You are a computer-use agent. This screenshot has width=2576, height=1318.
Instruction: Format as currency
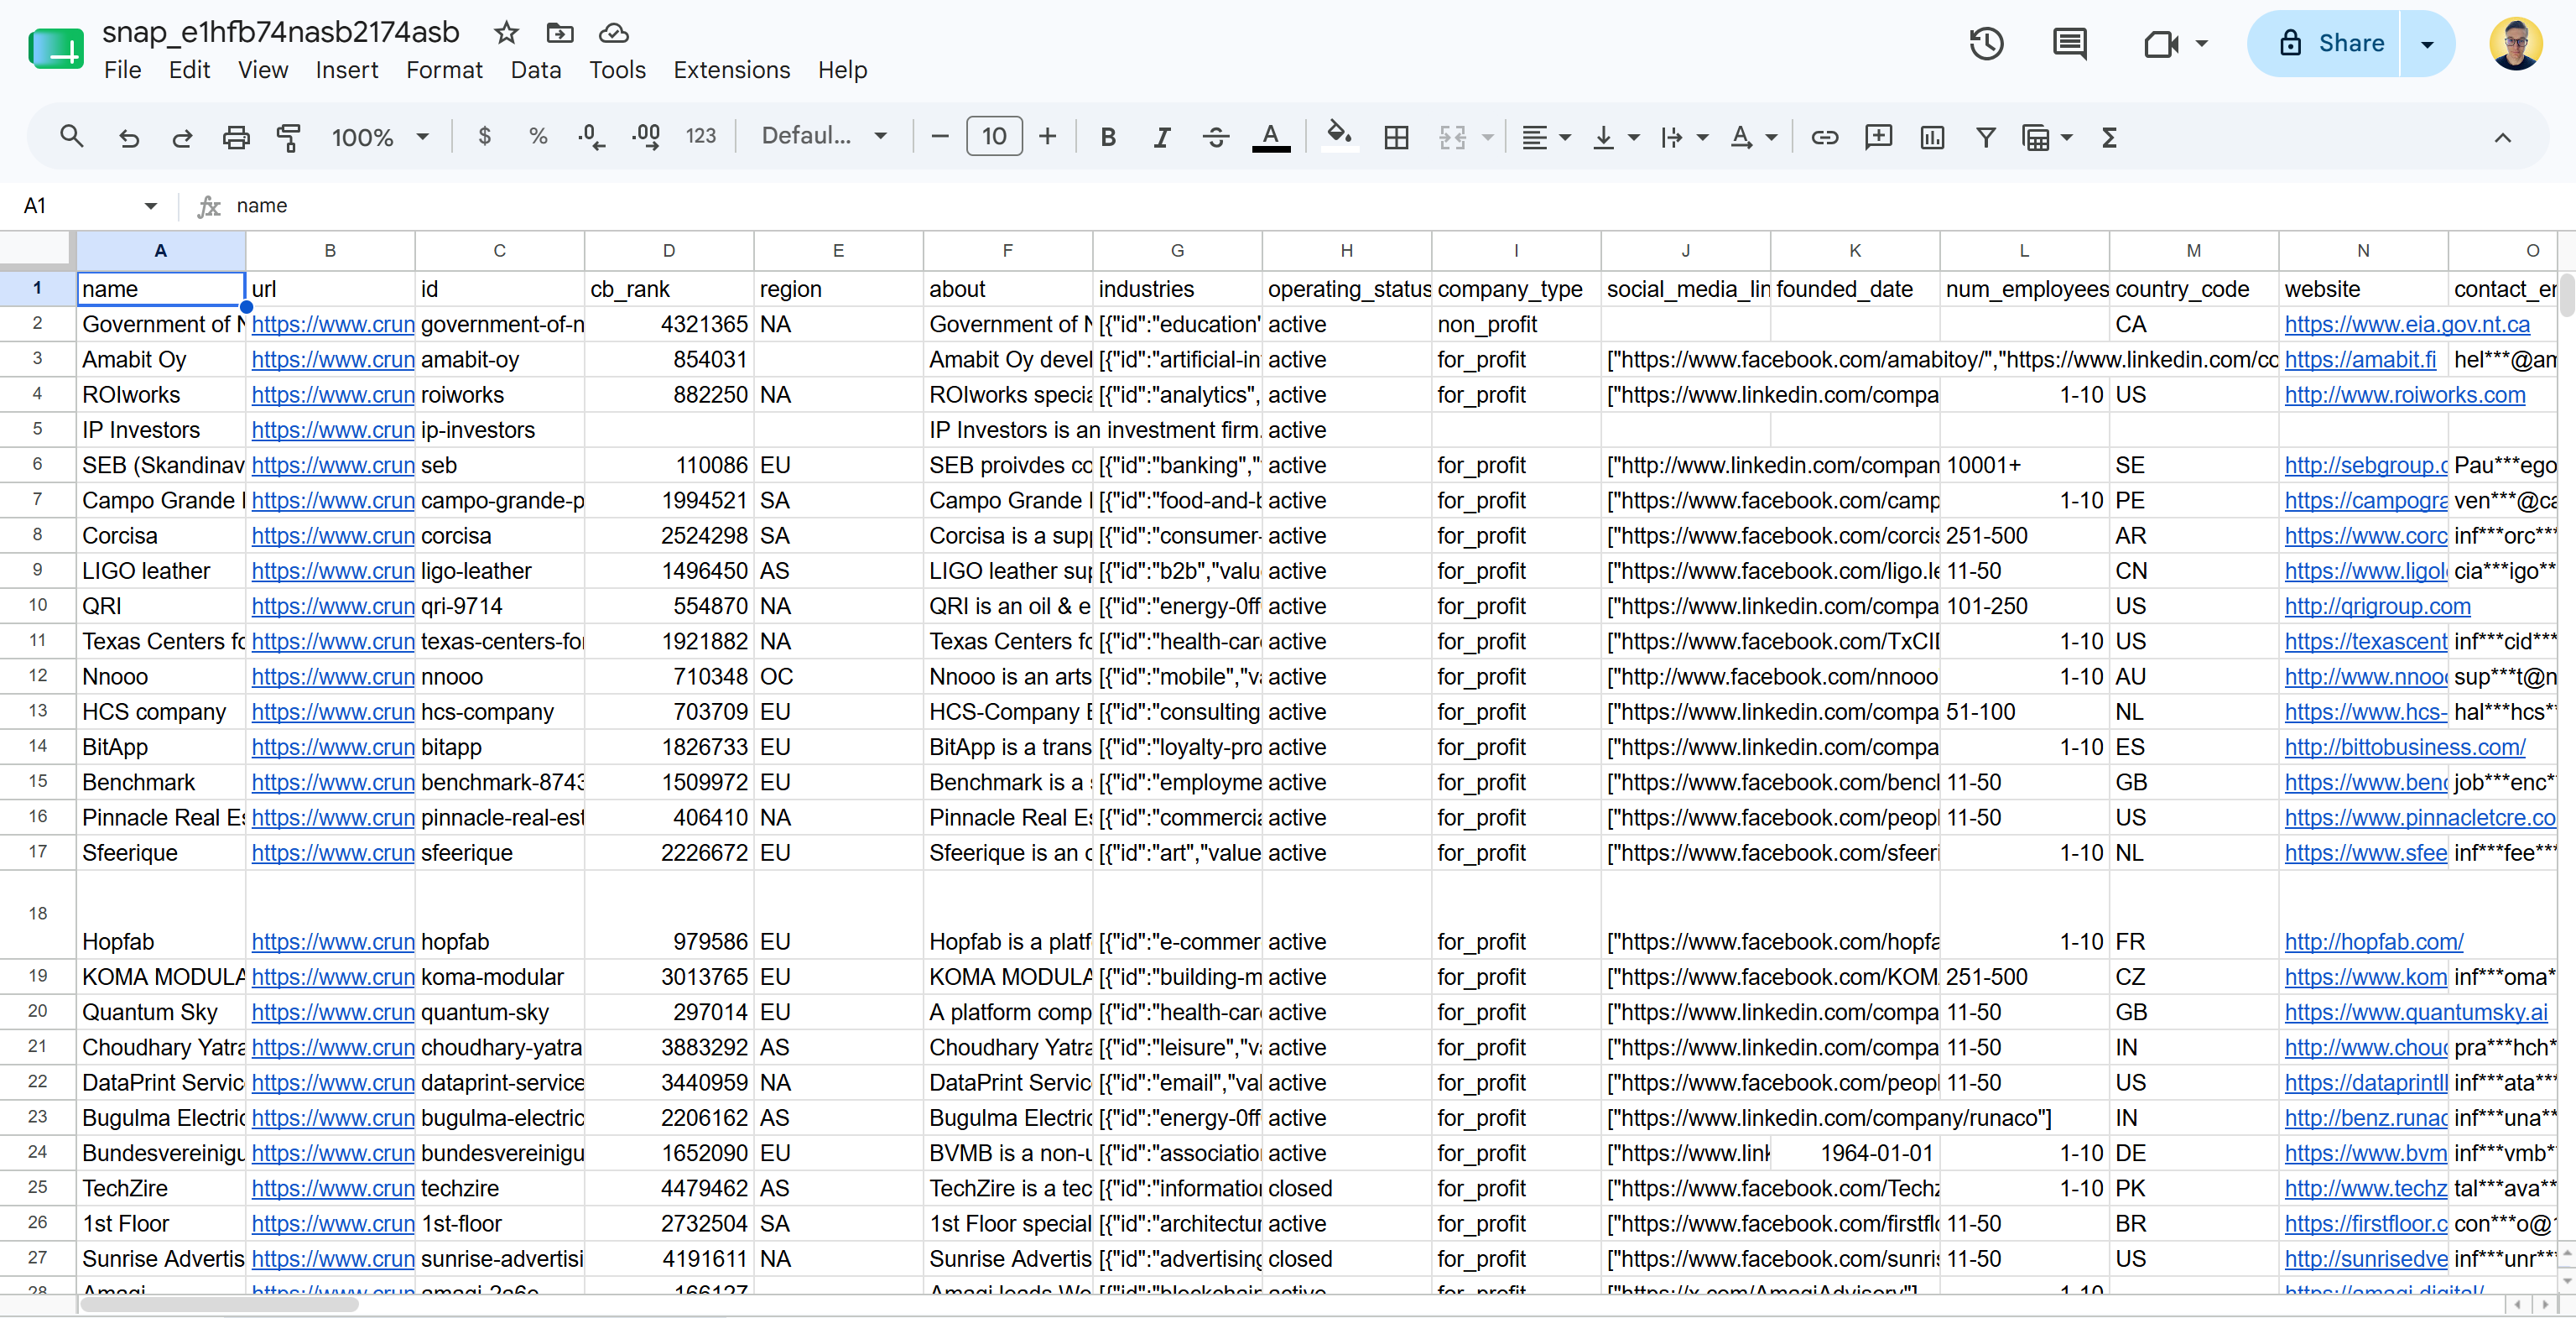point(485,137)
